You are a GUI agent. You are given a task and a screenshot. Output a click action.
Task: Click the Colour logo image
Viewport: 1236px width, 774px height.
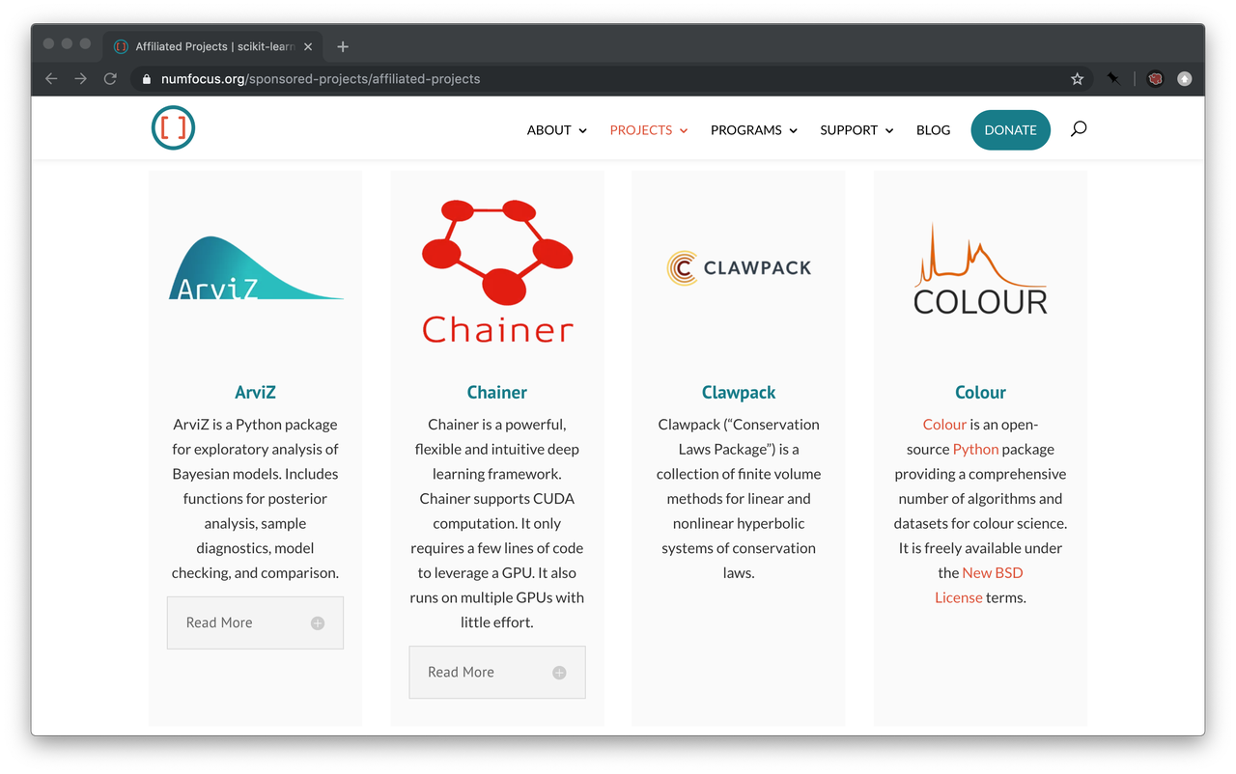(x=980, y=269)
